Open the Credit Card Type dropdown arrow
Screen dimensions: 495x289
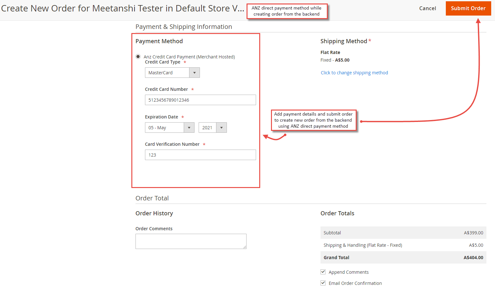(194, 72)
